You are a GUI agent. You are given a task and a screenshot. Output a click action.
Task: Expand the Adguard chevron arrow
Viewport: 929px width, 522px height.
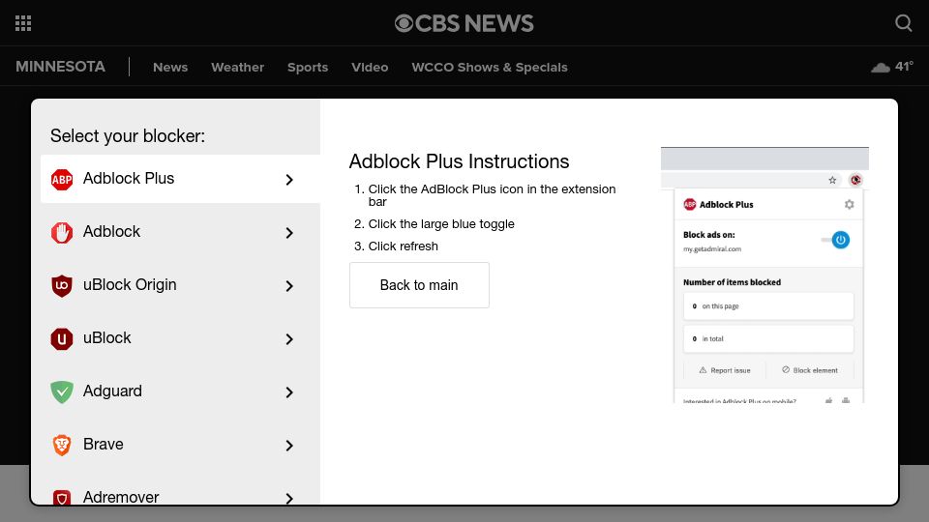click(x=289, y=392)
